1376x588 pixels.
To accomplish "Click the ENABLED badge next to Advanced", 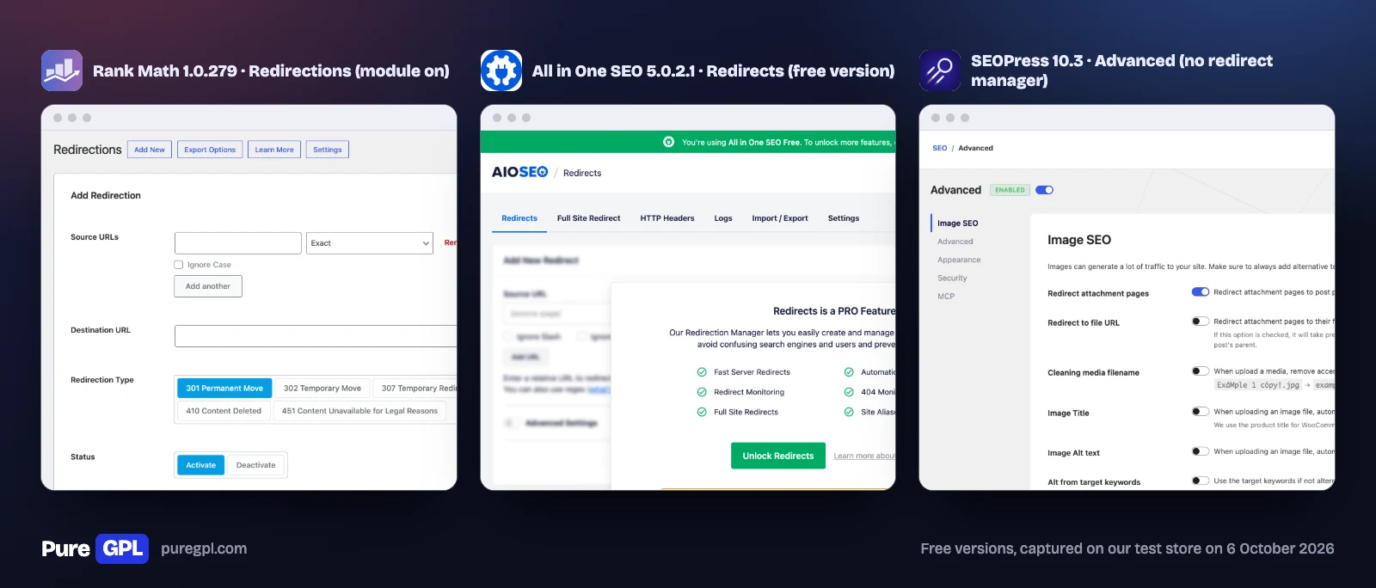I will click(x=1010, y=190).
